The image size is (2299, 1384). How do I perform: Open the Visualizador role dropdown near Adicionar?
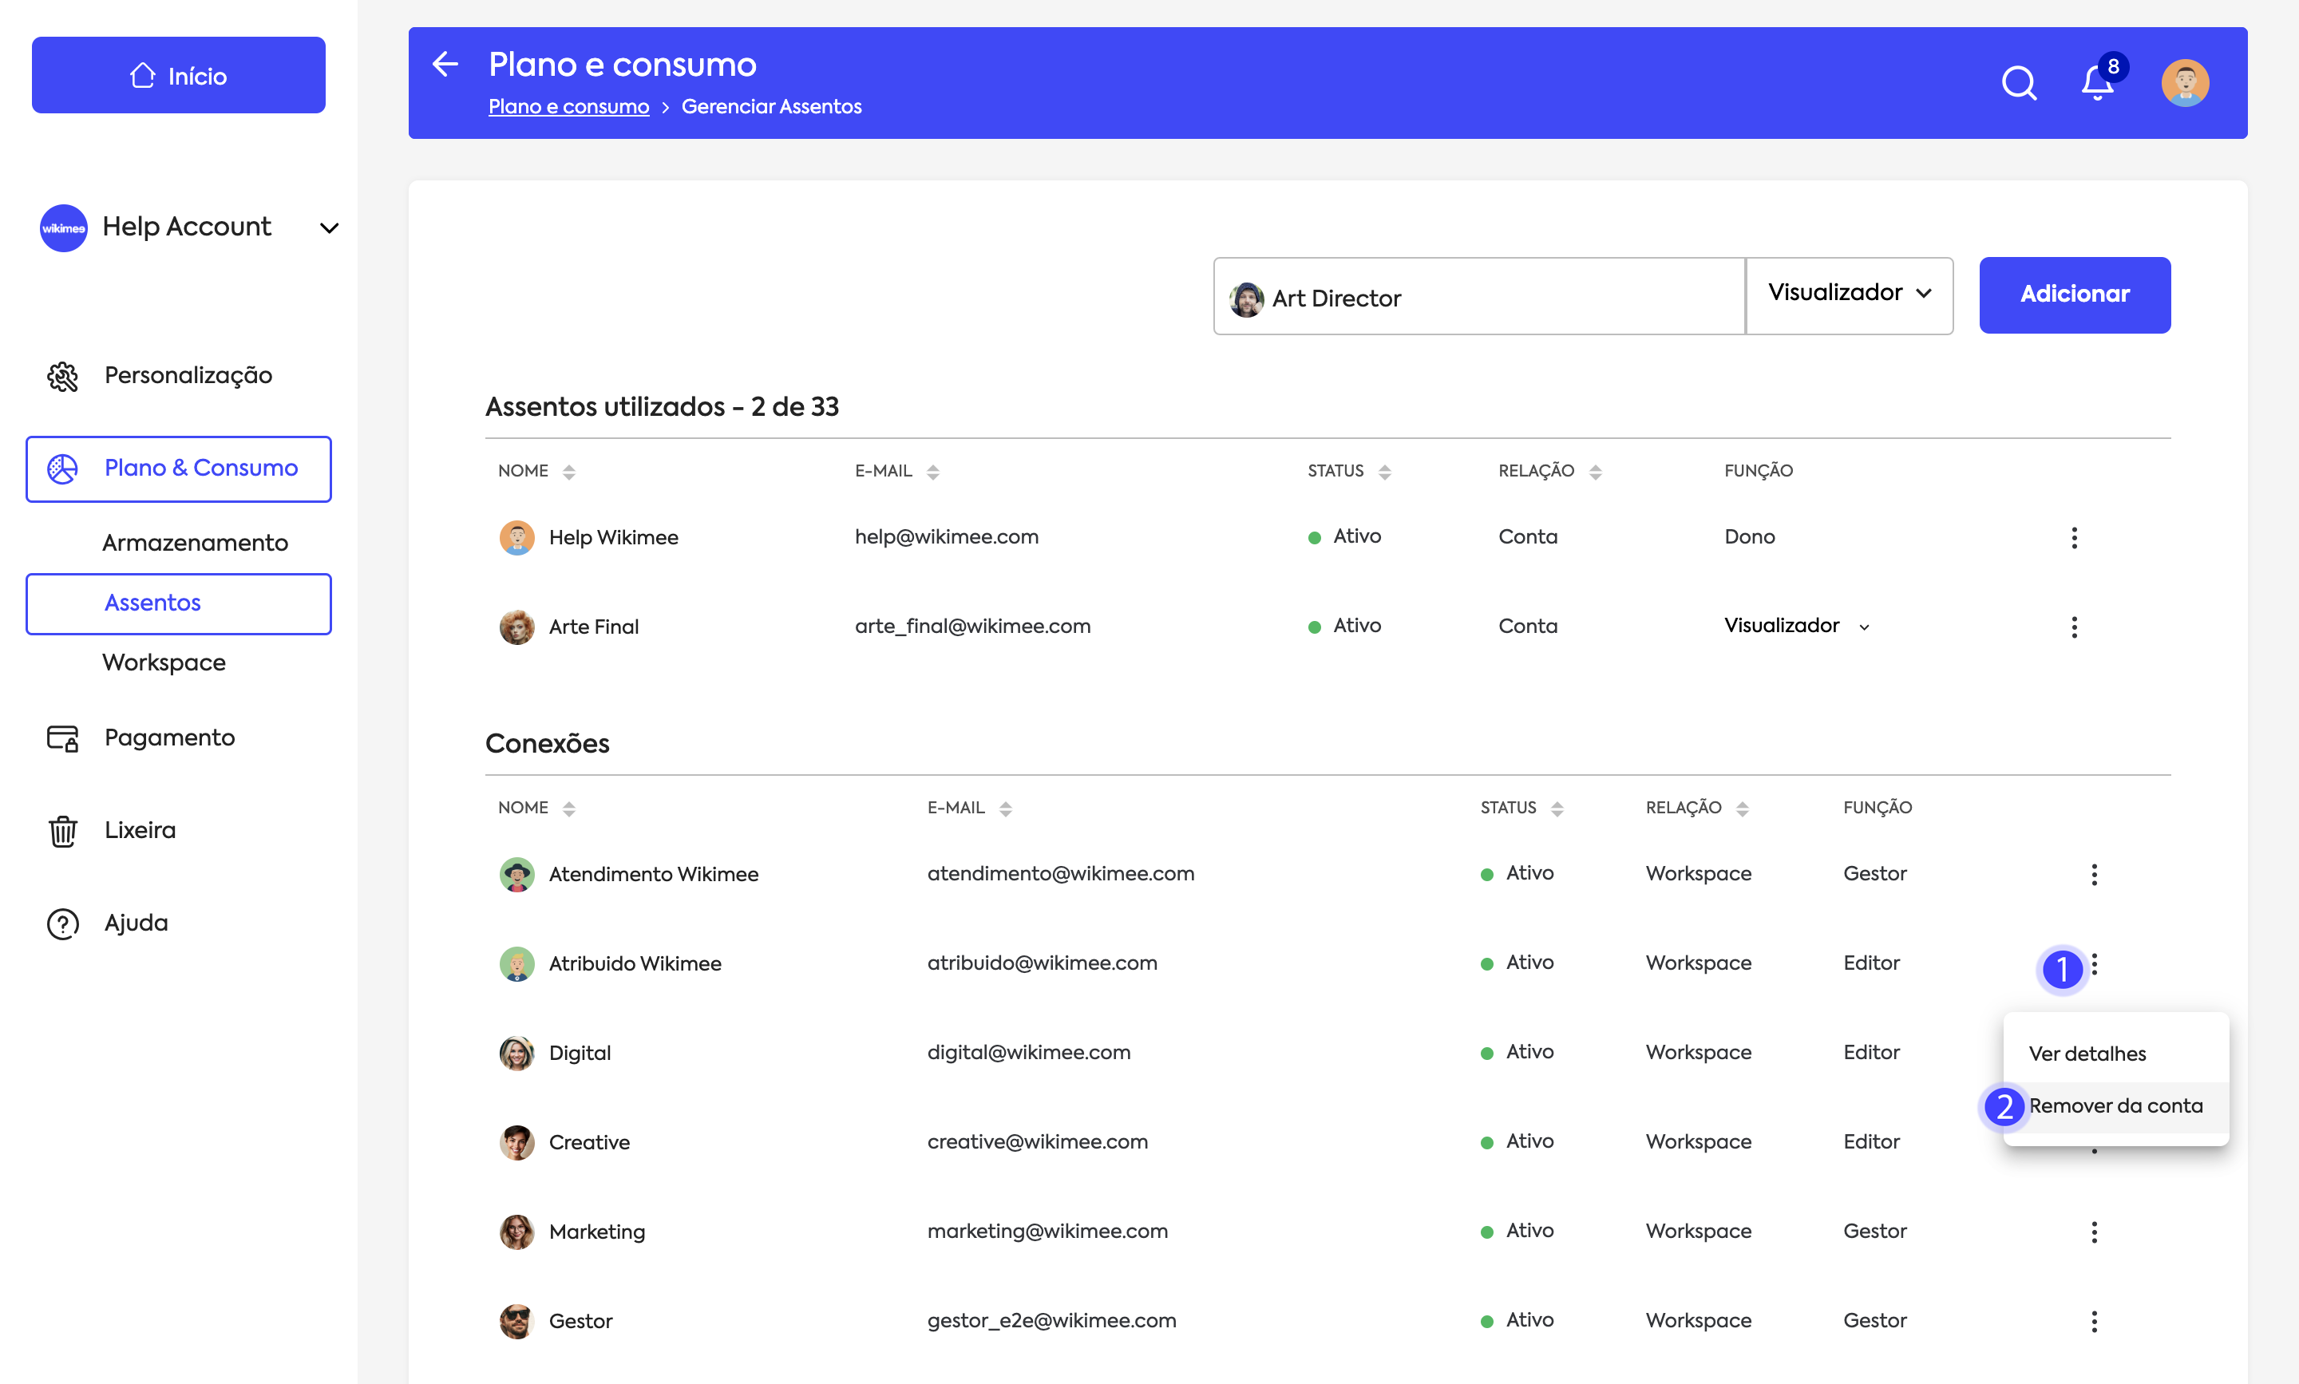click(x=1849, y=294)
